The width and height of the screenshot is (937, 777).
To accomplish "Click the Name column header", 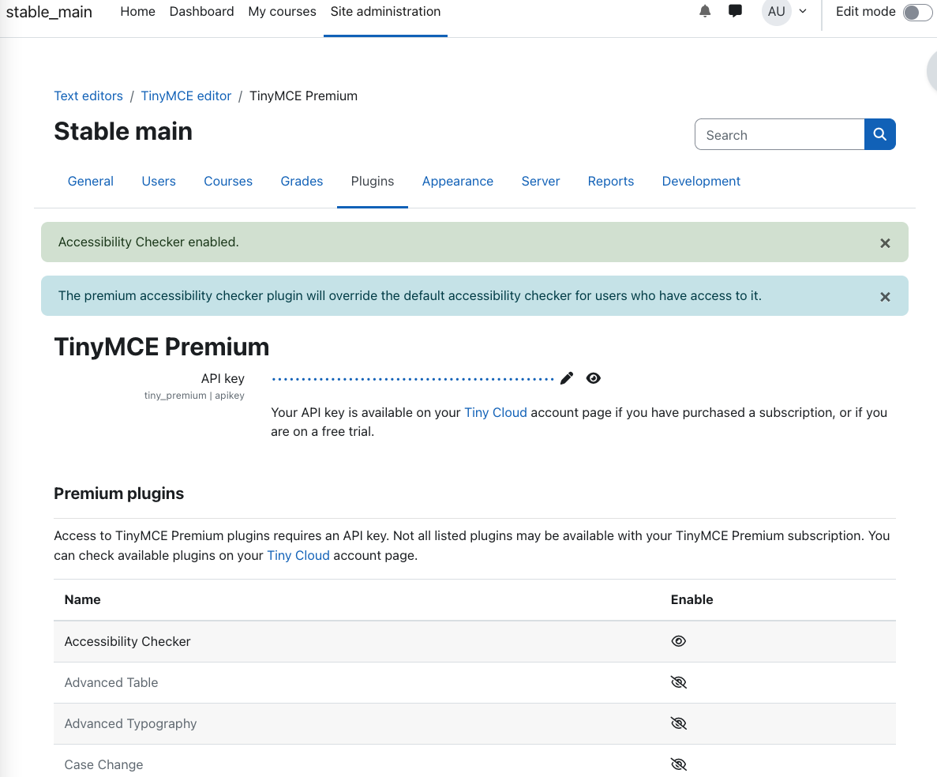I will pyautogui.click(x=82, y=599).
